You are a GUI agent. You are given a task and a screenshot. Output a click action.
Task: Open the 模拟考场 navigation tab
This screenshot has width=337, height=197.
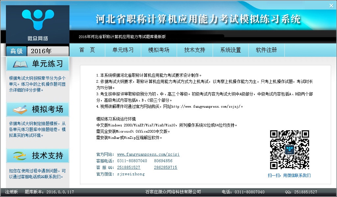pos(159,50)
